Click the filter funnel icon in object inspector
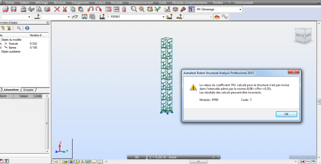Screen dimensions: 321x164 tap(3, 28)
